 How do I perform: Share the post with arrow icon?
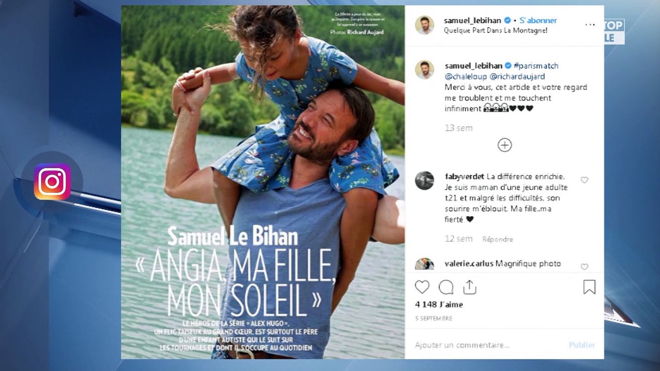469,287
